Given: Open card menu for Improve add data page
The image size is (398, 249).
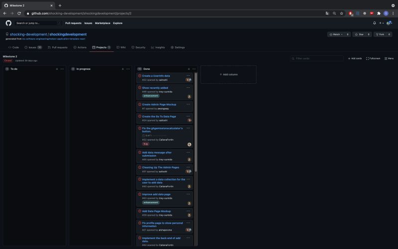Looking at the screenshot, I should [x=188, y=194].
